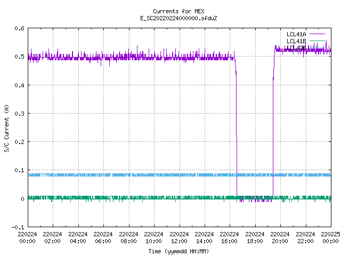Click the 0.6 y-axis tick label
This screenshot has height=256, width=341.
pyautogui.click(x=19, y=28)
